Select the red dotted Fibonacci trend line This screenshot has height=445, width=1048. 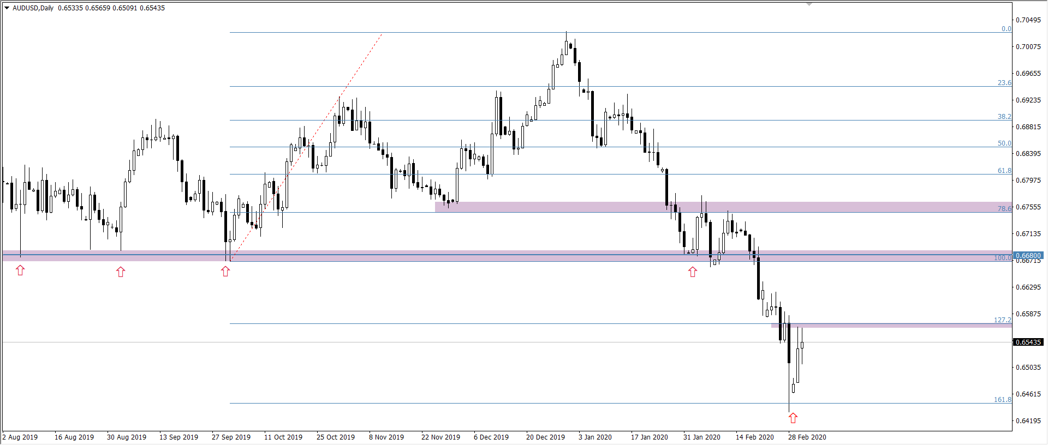(x=306, y=147)
